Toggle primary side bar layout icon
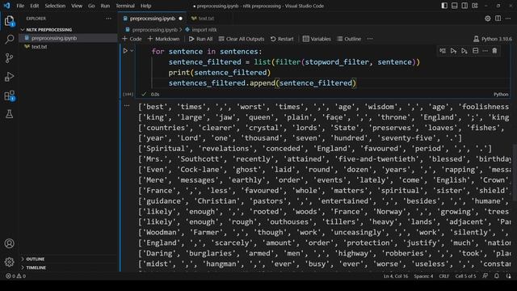This screenshot has width=517, height=291. (444, 6)
